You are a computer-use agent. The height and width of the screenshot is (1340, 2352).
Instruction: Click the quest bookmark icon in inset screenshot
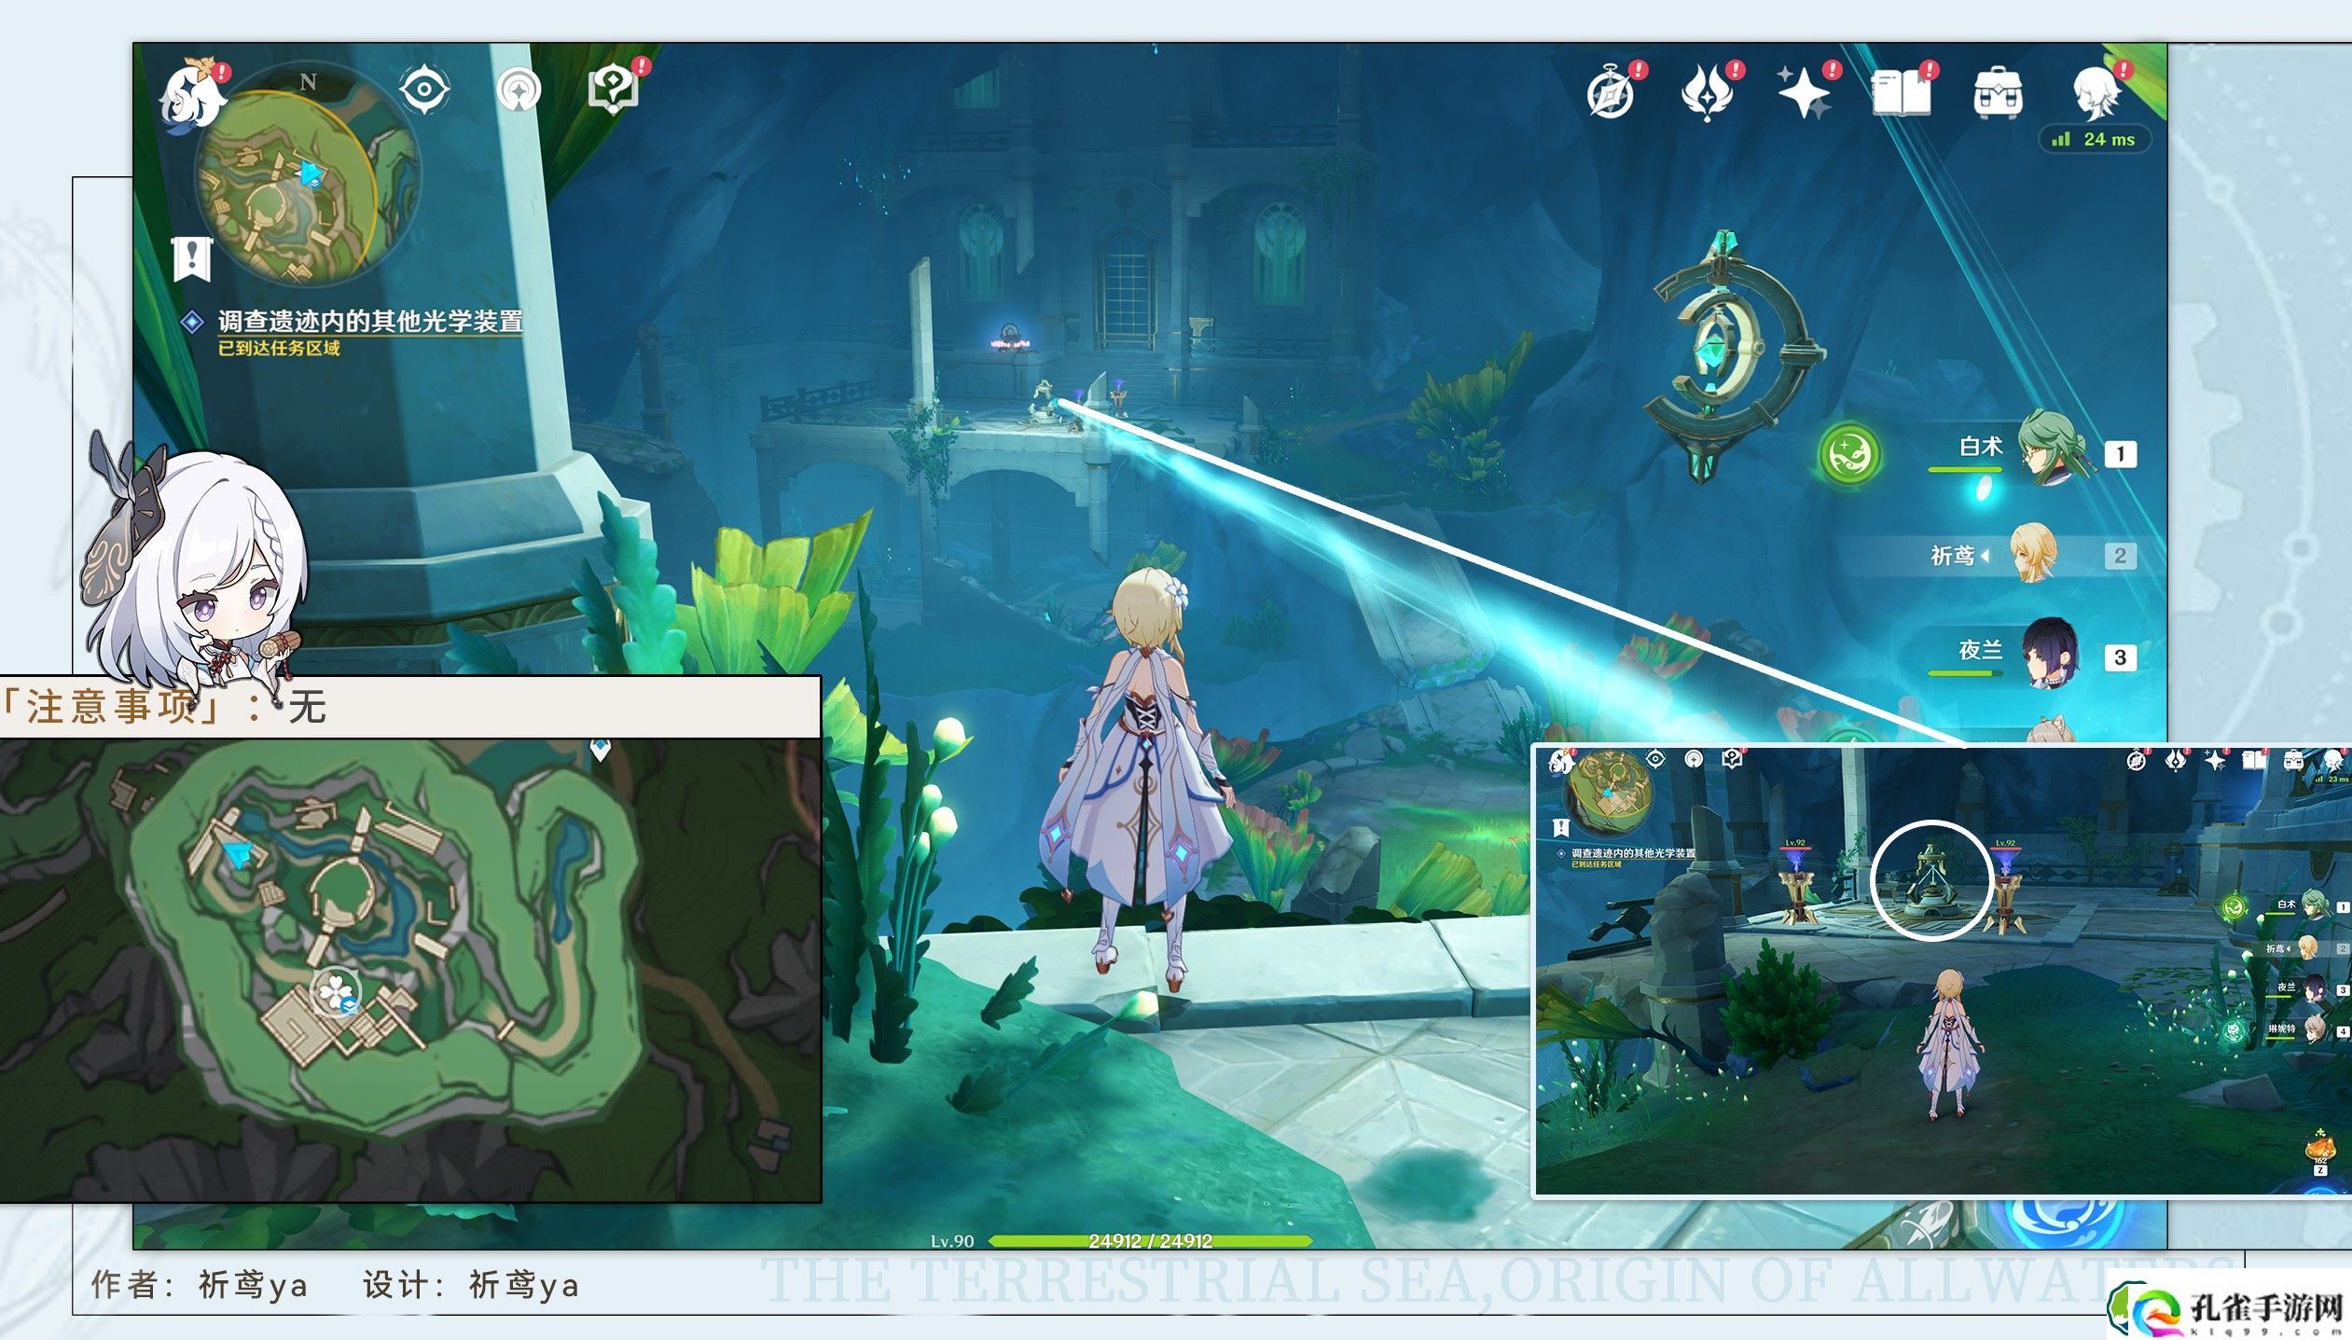click(1560, 827)
